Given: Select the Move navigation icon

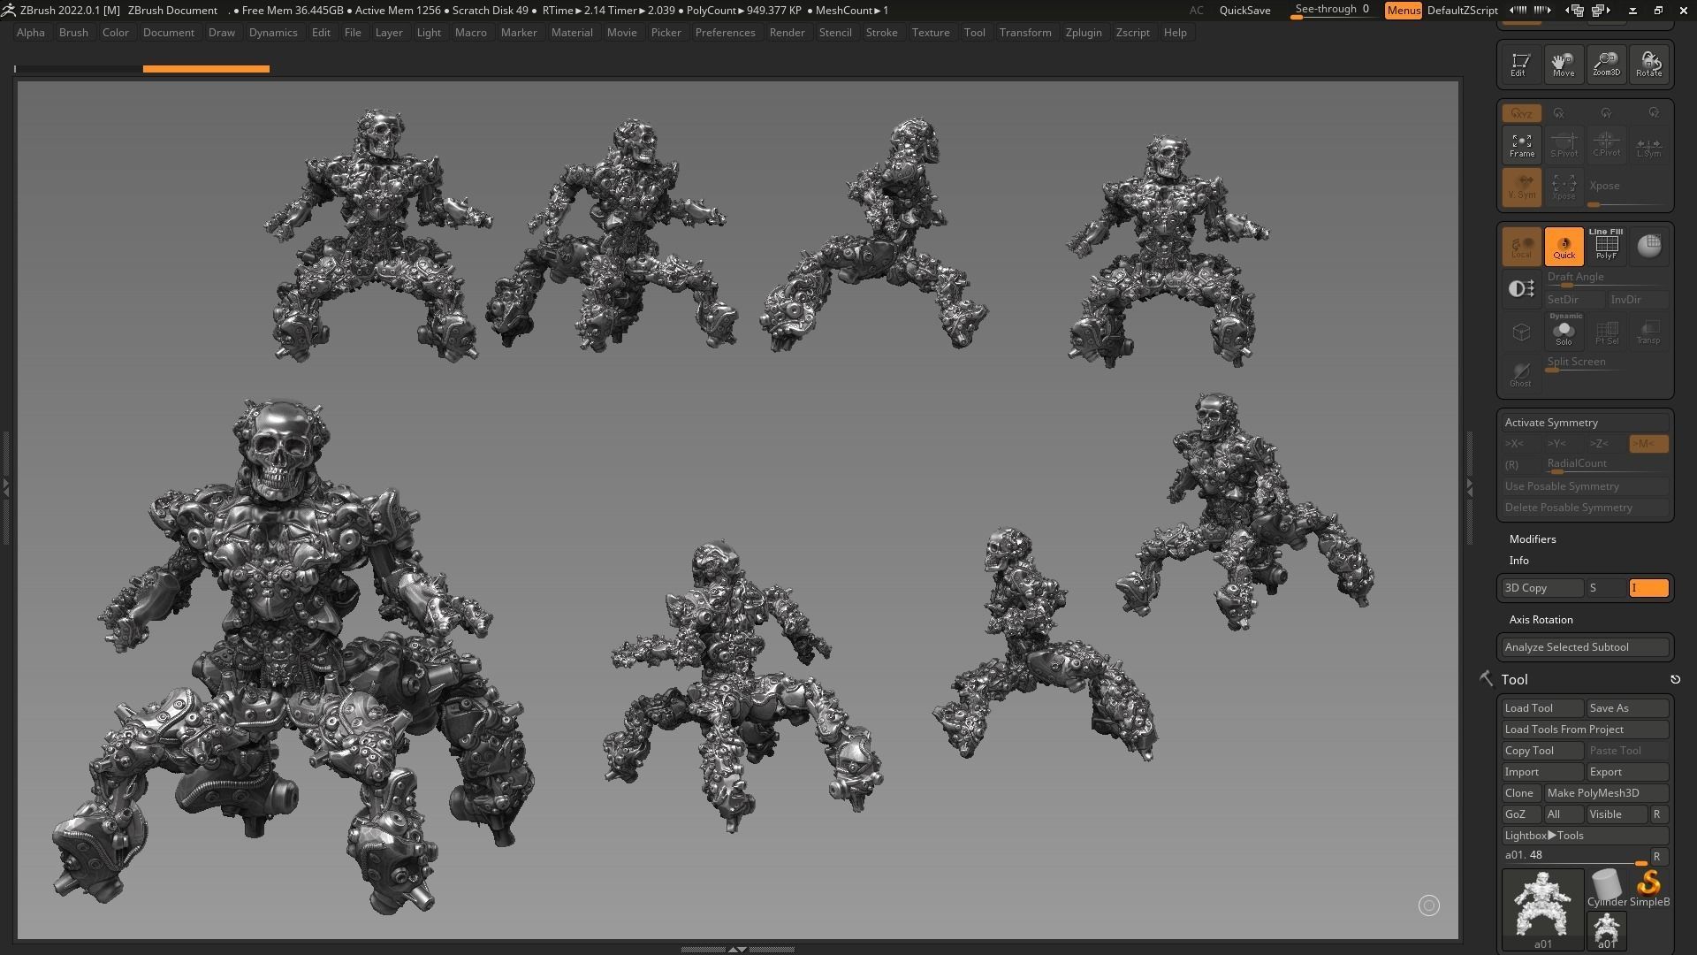Looking at the screenshot, I should (1563, 64).
